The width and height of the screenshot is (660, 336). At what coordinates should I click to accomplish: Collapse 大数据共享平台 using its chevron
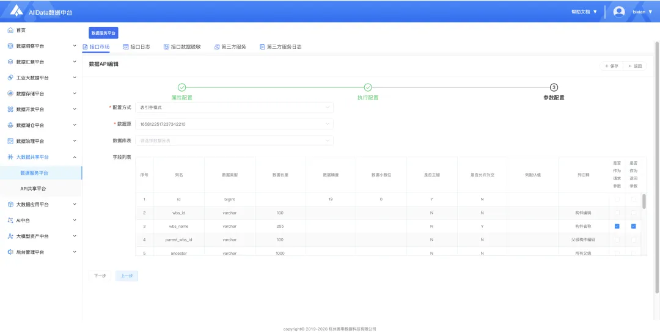tap(75, 157)
